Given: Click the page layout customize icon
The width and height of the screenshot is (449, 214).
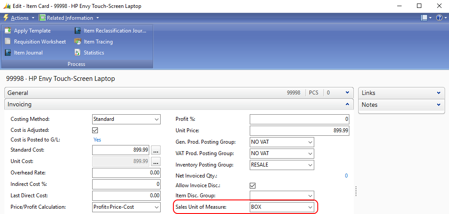Looking at the screenshot, I should (x=424, y=18).
